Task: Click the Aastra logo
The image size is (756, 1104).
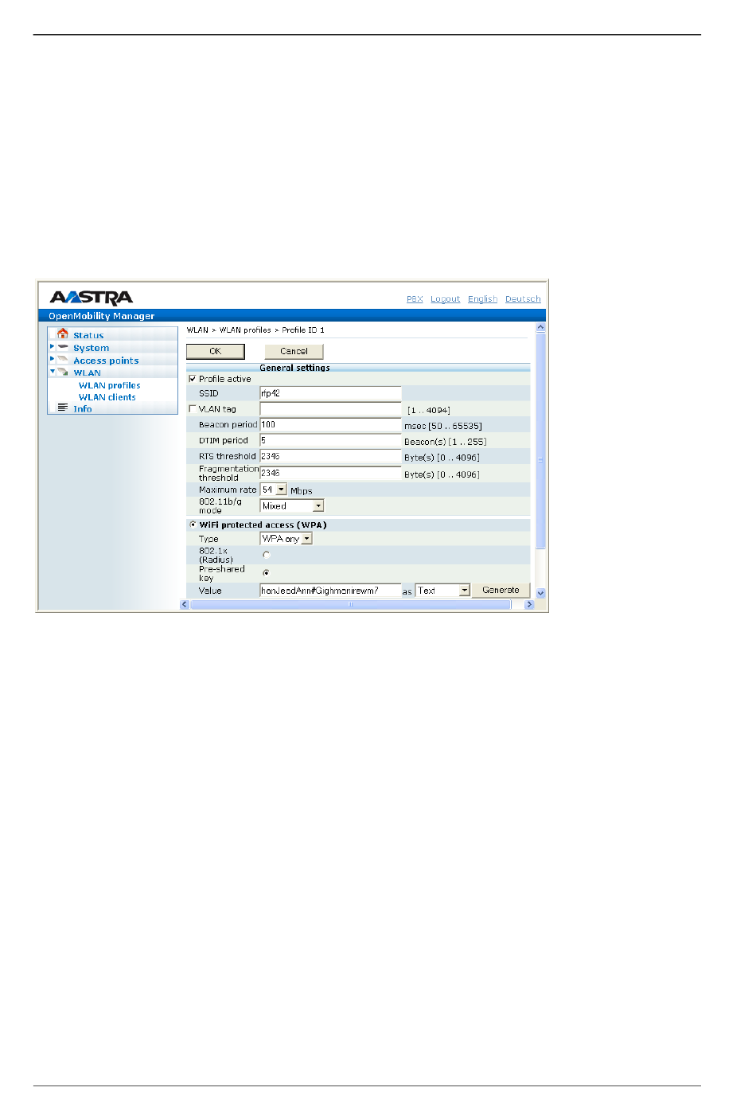Action: click(x=92, y=298)
